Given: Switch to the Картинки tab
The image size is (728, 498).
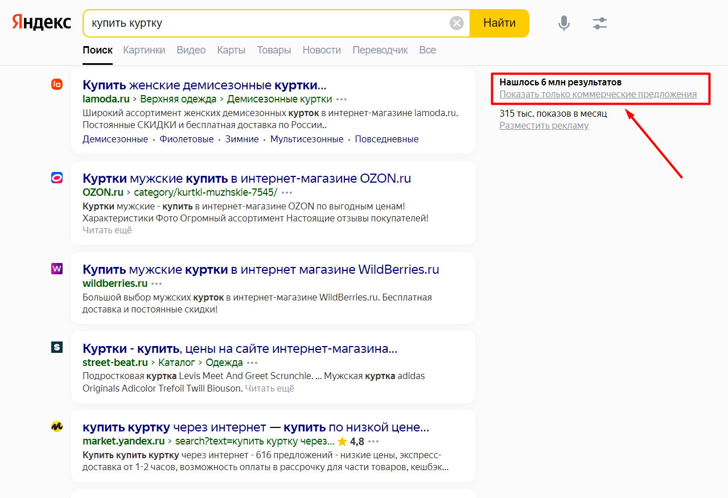Looking at the screenshot, I should 144,50.
